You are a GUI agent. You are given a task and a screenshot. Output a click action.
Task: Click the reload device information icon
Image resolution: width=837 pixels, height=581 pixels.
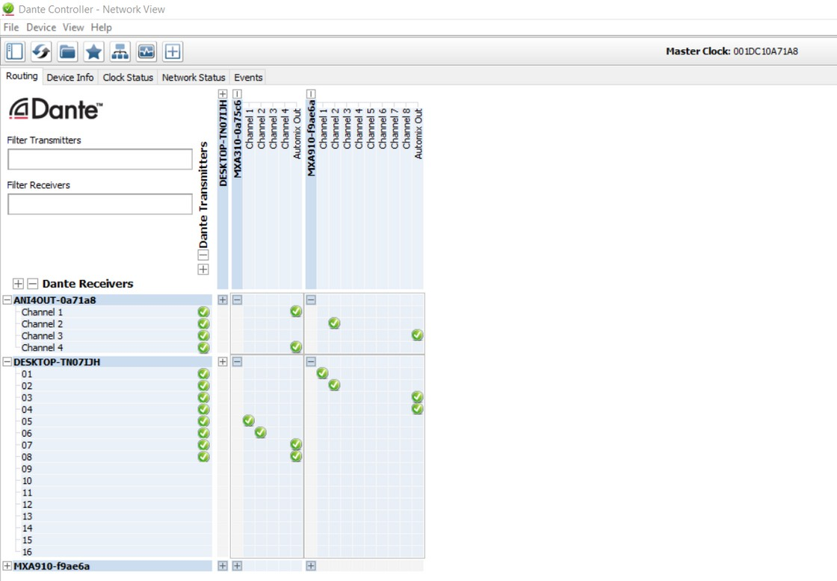click(x=41, y=52)
